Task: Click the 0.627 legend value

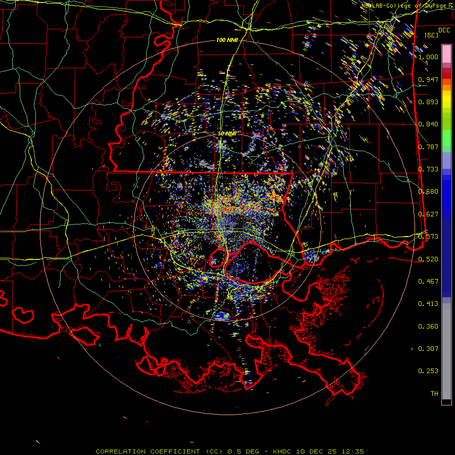Action: click(x=428, y=214)
